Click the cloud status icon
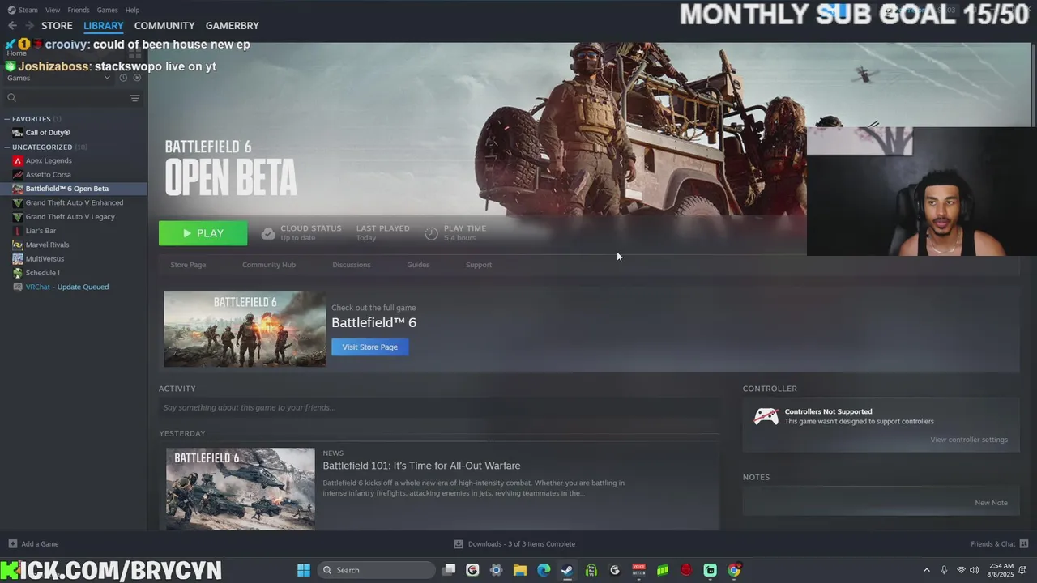The height and width of the screenshot is (583, 1037). pos(268,233)
